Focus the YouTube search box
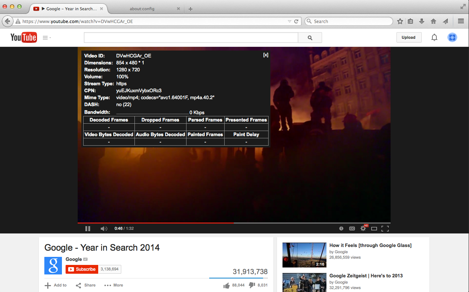Image resolution: width=469 pixels, height=292 pixels. [191, 37]
